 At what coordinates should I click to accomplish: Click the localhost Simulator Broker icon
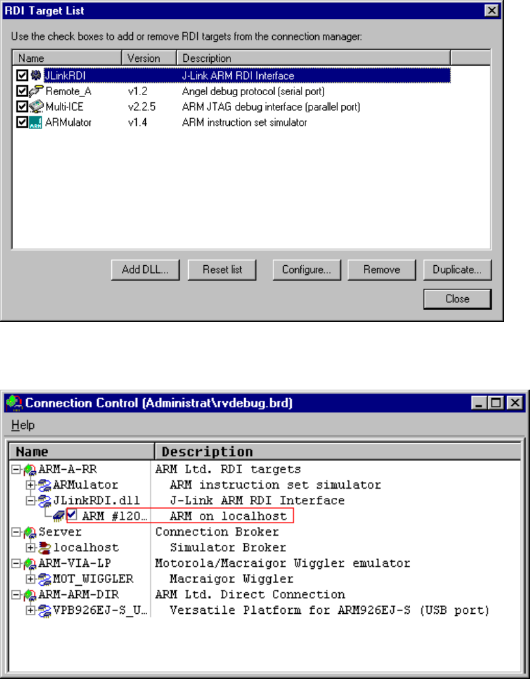(46, 547)
